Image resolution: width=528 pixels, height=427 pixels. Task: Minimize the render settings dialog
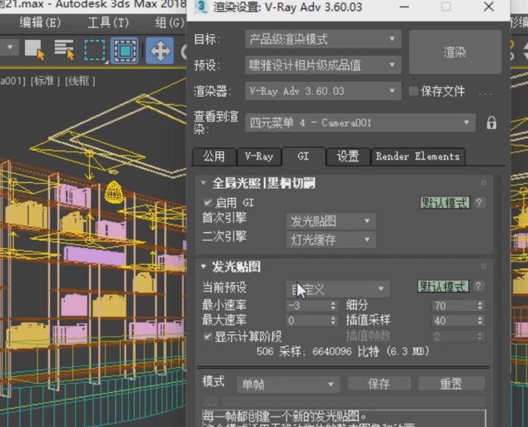tap(404, 7)
